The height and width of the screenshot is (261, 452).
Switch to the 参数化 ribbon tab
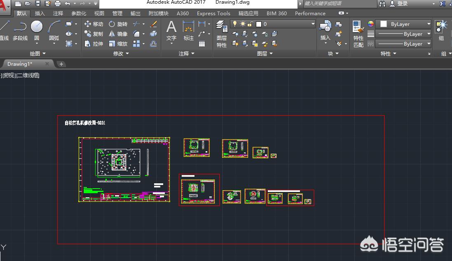(x=78, y=13)
